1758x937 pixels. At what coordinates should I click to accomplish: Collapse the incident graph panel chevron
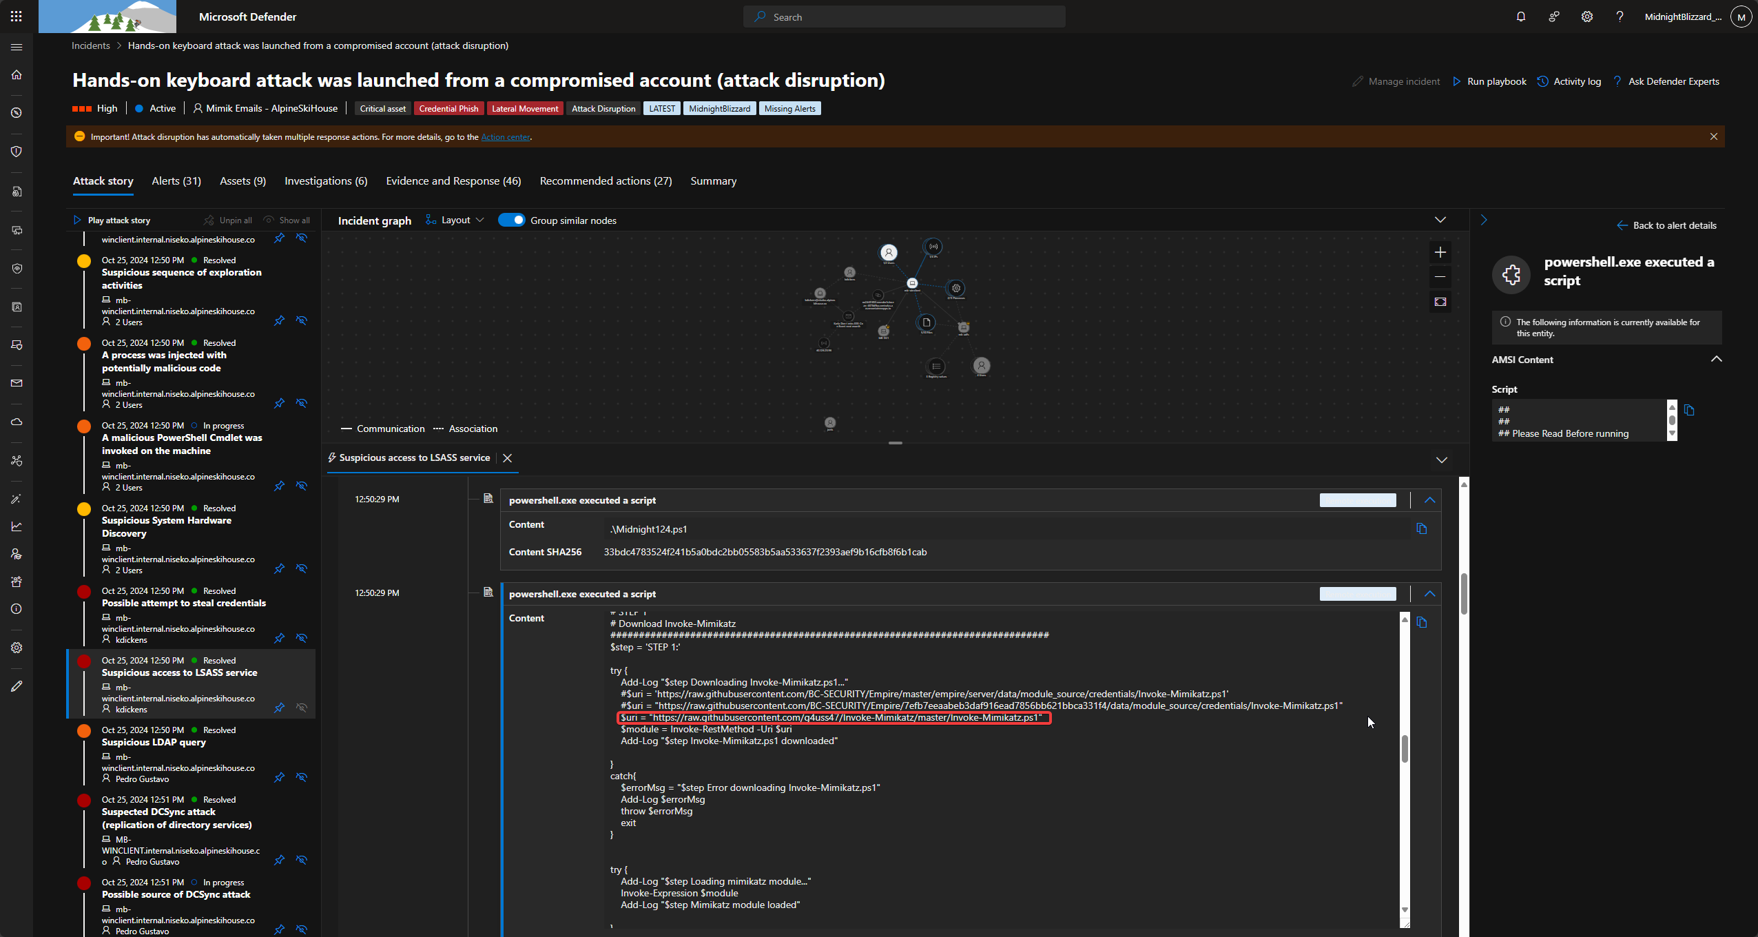[x=1440, y=220]
